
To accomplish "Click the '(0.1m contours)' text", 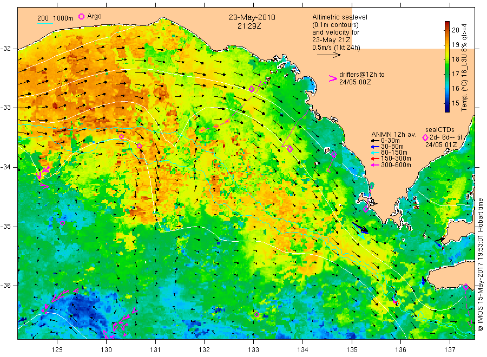I will tap(335, 25).
